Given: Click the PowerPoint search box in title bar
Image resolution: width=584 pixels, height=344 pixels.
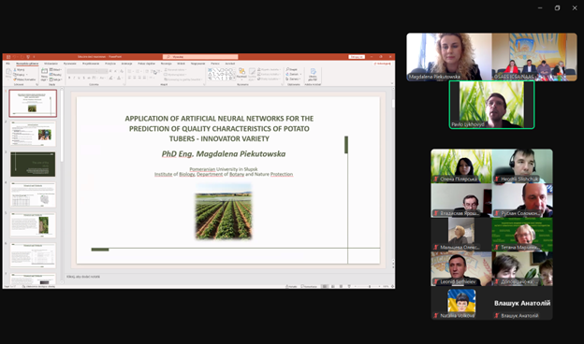Looking at the screenshot, I should coord(200,57).
